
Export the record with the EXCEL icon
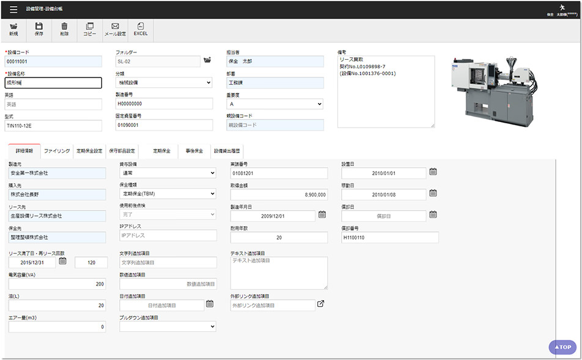pos(141,29)
